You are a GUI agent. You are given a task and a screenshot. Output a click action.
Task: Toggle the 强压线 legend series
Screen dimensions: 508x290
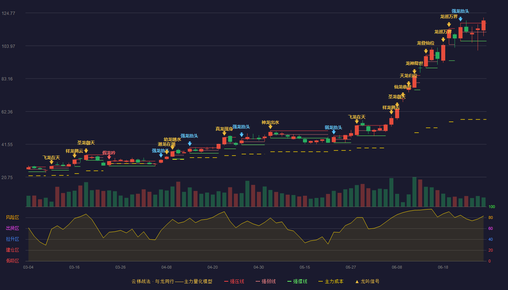pyautogui.click(x=234, y=281)
